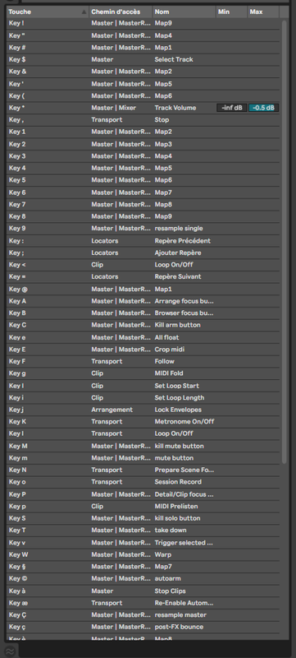The image size is (296, 658).
Task: Select the Detail/Clip focus mapping
Action: [184, 494]
